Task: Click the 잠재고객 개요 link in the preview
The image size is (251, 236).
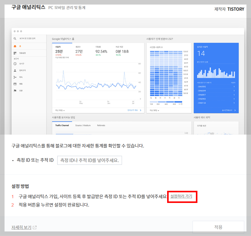Action: (134, 110)
